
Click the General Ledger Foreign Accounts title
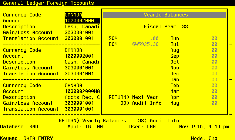(x=48, y=3)
